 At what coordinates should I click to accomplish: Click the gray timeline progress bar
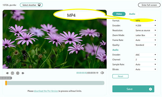[55, 83]
